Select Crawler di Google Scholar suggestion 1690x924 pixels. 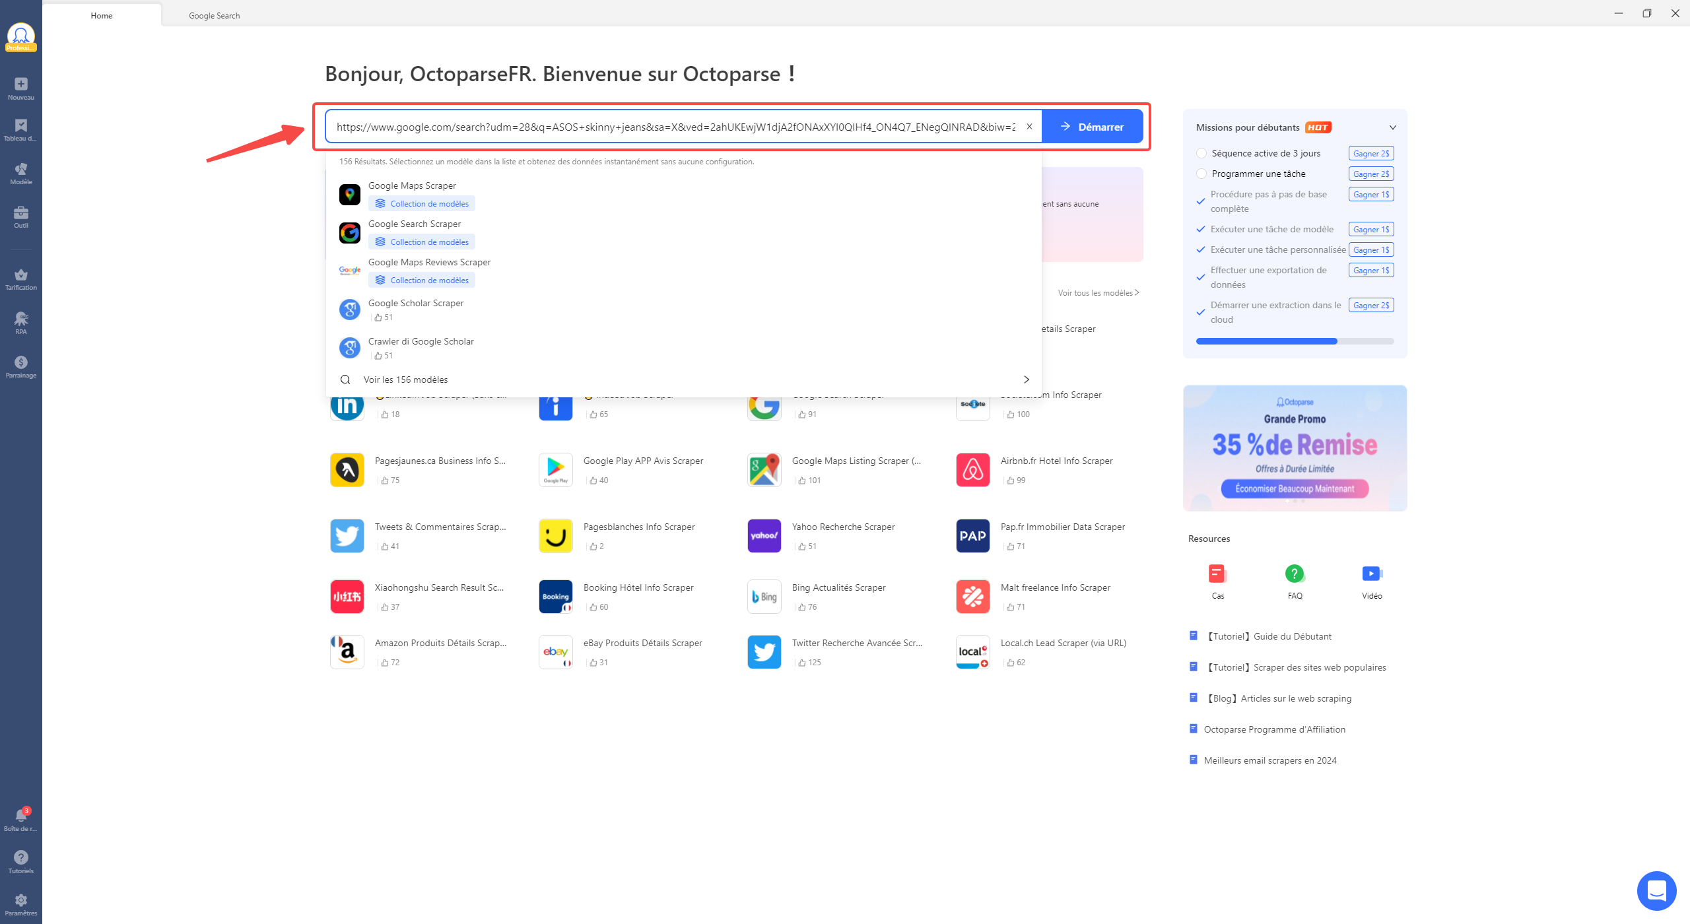[x=684, y=348]
